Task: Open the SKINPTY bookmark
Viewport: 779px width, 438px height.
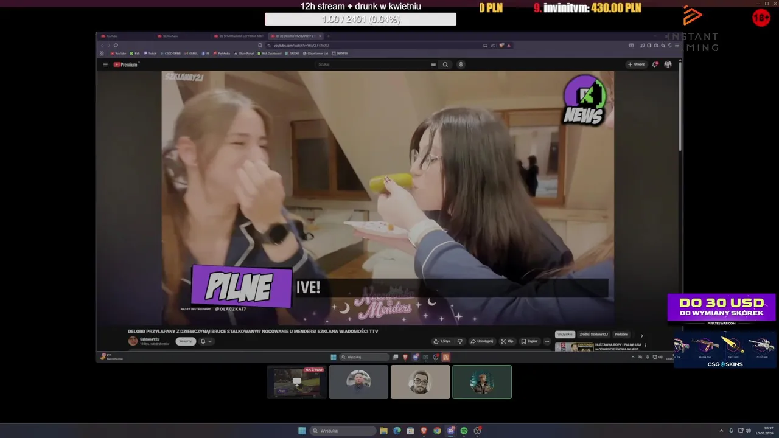Action: [x=340, y=54]
